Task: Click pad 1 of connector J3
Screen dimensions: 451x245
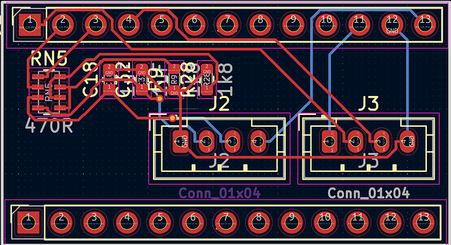Action: click(x=329, y=142)
